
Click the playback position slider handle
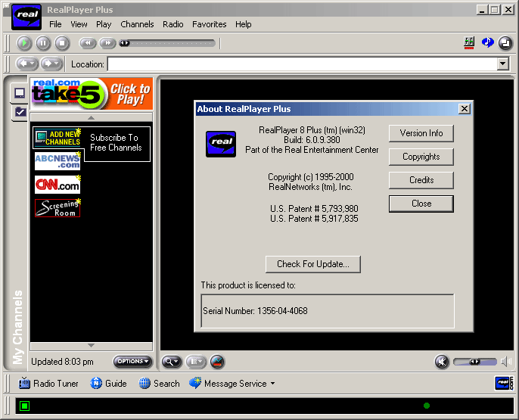[124, 43]
